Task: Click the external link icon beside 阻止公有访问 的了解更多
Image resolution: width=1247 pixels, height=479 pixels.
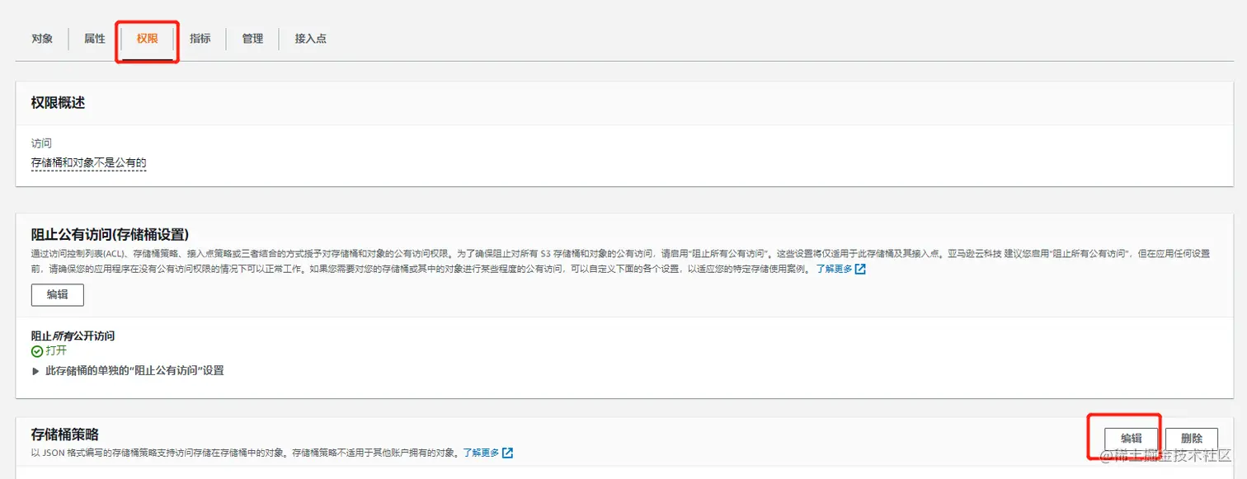Action: 861,269
